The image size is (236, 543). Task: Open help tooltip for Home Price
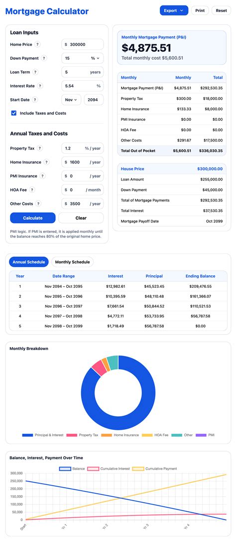click(x=38, y=44)
